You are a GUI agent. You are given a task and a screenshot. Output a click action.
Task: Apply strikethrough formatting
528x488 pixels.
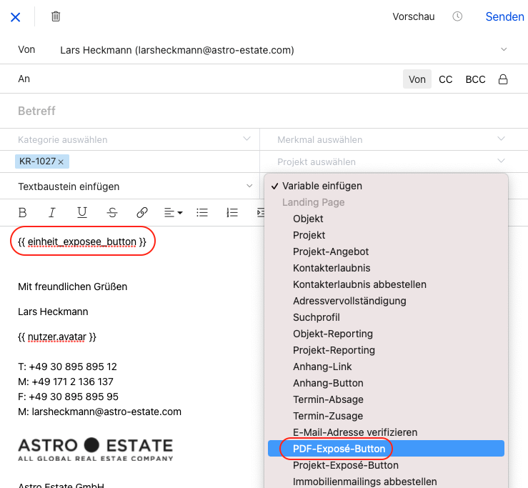click(x=112, y=212)
